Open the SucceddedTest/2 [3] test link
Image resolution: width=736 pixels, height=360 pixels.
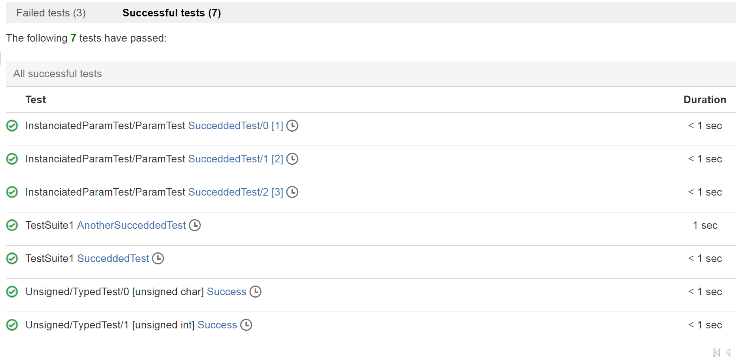click(235, 192)
